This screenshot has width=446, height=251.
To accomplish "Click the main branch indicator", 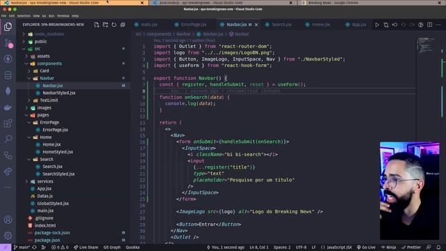I will point(22,248).
